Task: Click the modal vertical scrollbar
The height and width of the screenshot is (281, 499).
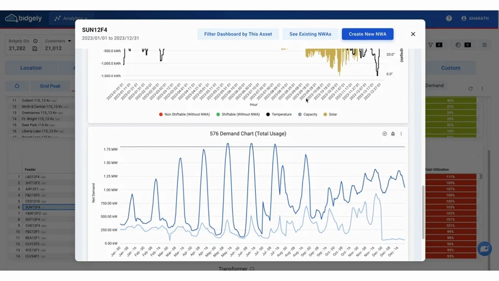Action: tap(423, 211)
